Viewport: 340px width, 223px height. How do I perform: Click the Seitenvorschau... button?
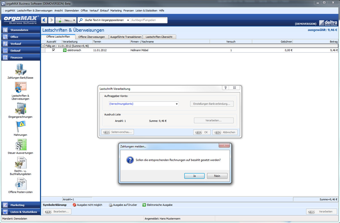[x=117, y=132]
